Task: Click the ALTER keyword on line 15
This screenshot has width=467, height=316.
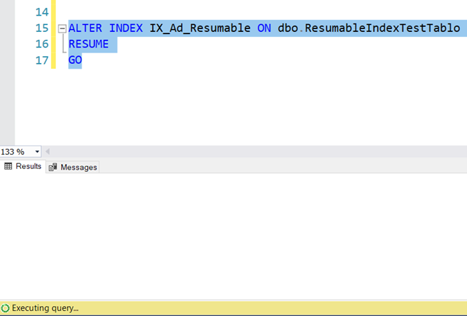Action: coord(85,28)
